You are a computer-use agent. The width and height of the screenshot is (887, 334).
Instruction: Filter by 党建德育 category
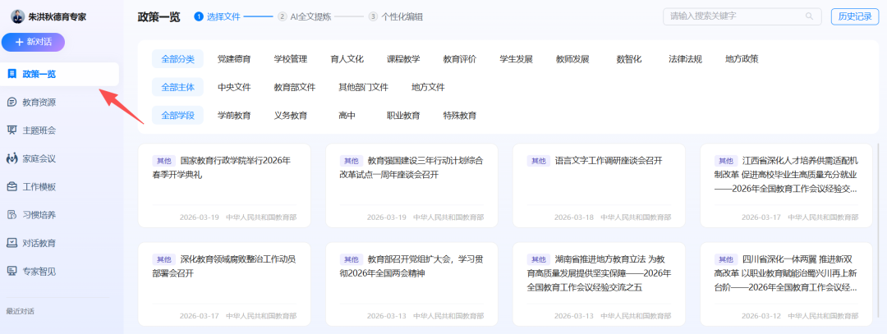pos(234,59)
